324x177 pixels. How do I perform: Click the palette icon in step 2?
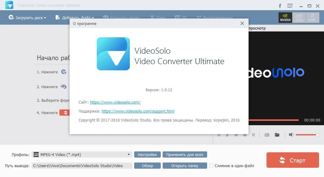64,87
